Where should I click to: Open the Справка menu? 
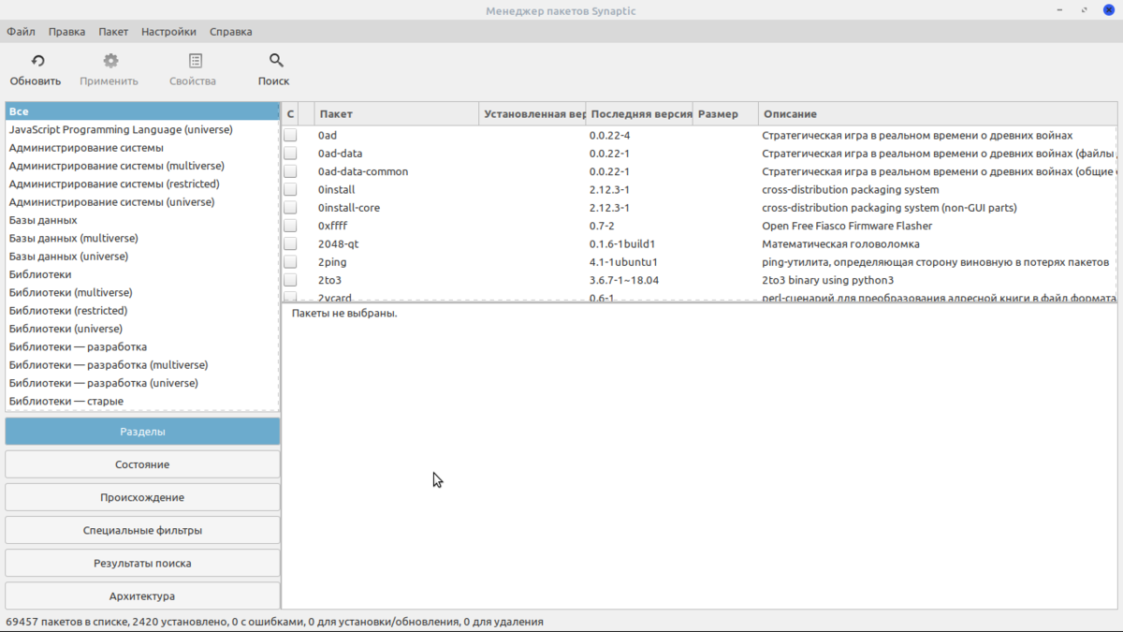coord(230,31)
